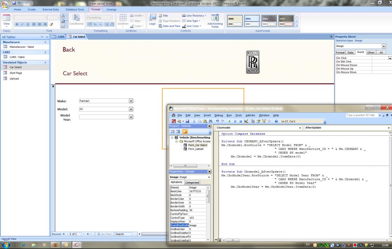The height and width of the screenshot is (249, 392).
Task: Open the VBA Add-Ins menu
Action: click(250, 115)
